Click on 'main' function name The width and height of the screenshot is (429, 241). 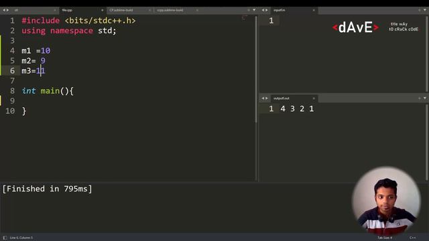pos(50,91)
